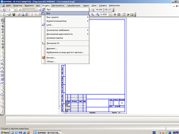Open the Окно menu
Image resolution: width=179 pixels, height=134 pixels.
[94, 6]
